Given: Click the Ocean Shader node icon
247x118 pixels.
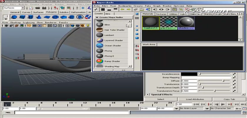Looking at the screenshot, I should click(x=100, y=46).
